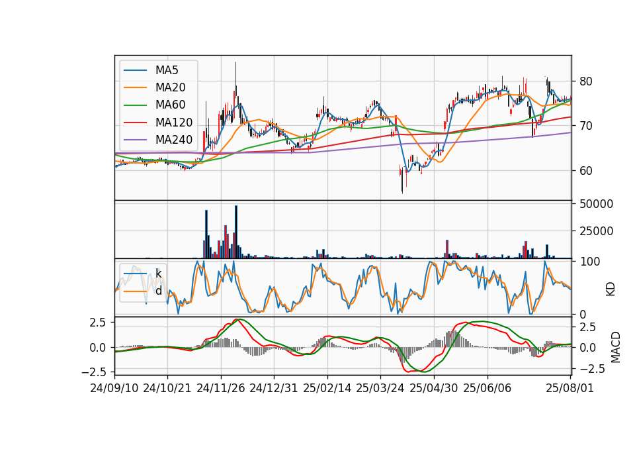Click the purple MA240 legend line sample

[135, 140]
